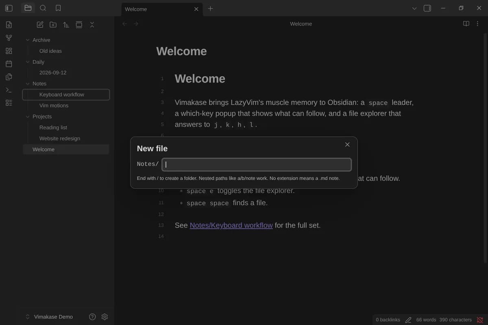Open quick switcher from ribbon
The height and width of the screenshot is (325, 488).
[x=9, y=25]
